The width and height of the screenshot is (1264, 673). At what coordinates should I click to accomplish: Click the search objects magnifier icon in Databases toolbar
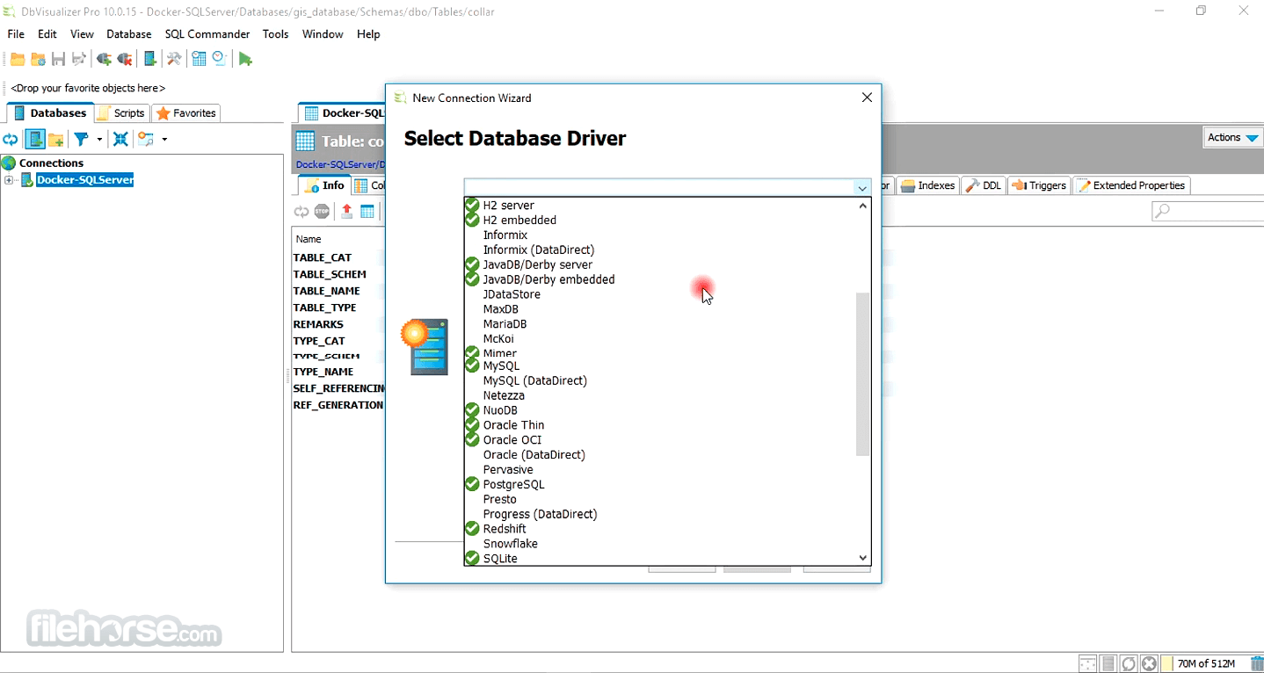click(146, 139)
